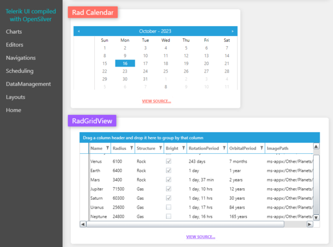Sort grid by ImagePath column header
The height and width of the screenshot is (247, 333).
click(277, 148)
